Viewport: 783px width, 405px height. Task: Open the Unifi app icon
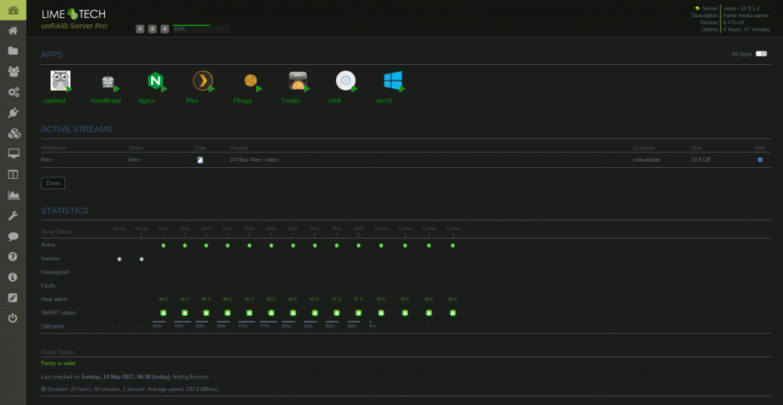pos(345,81)
